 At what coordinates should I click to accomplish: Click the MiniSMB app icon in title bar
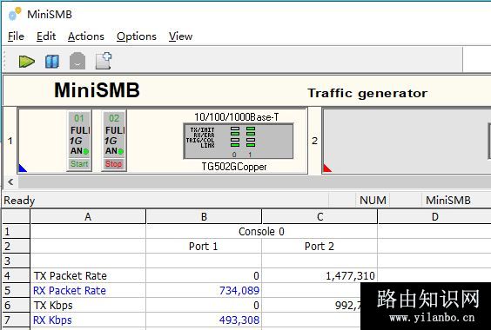15,14
